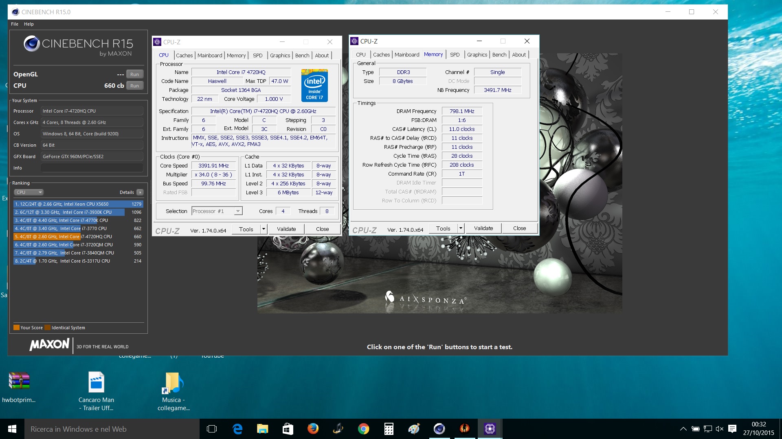Click Validate in right CPU-Z window
Image resolution: width=782 pixels, height=439 pixels.
click(x=483, y=228)
